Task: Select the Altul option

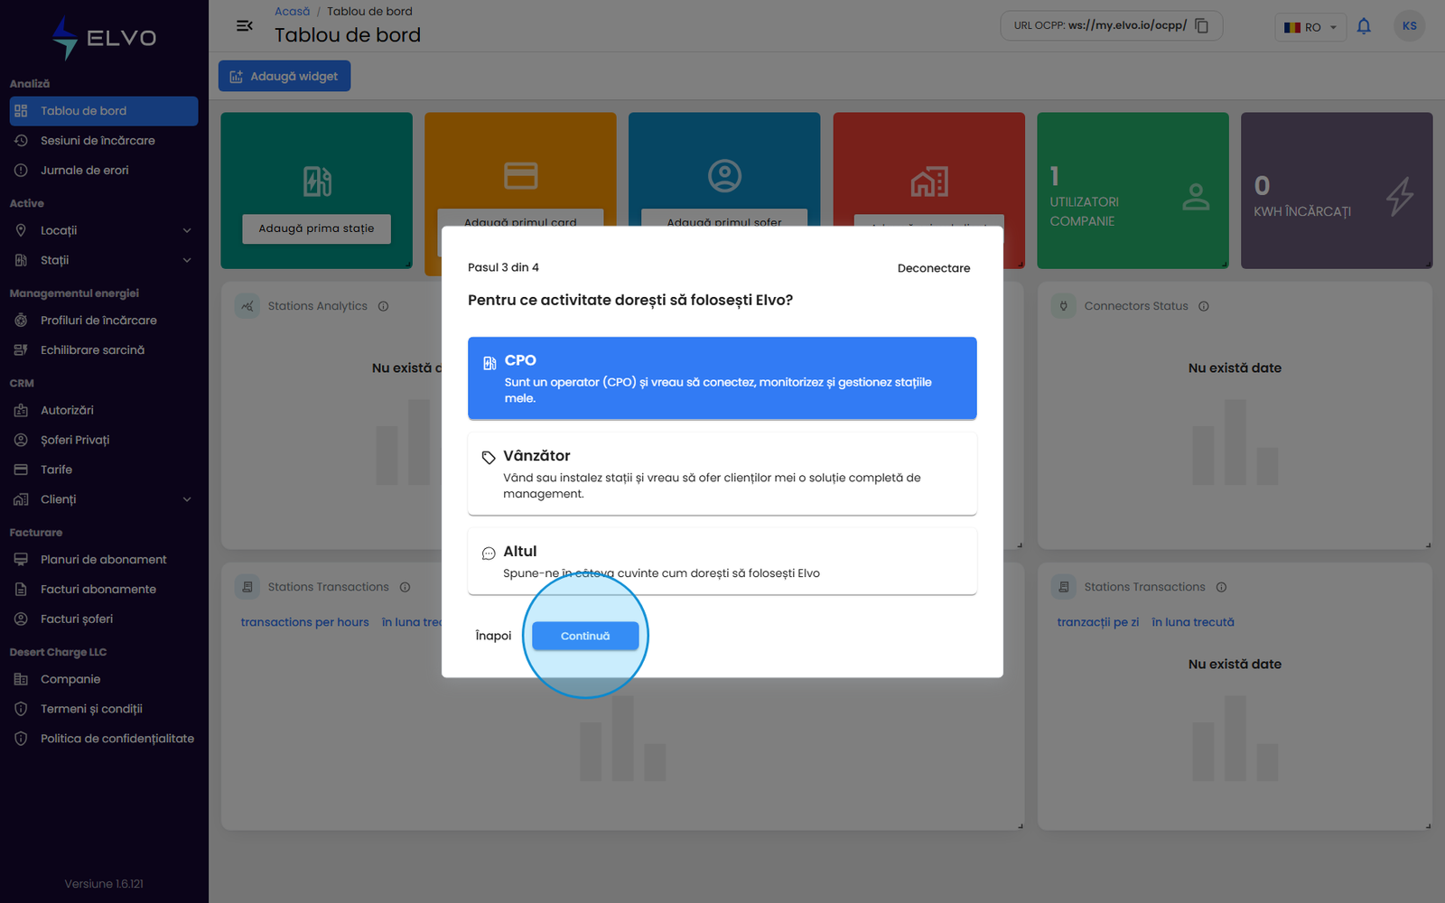Action: (722, 562)
